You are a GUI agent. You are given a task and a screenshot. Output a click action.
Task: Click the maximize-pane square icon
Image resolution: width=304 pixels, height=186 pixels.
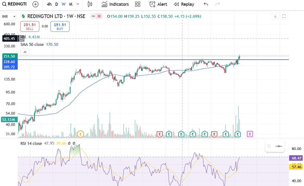284,16
